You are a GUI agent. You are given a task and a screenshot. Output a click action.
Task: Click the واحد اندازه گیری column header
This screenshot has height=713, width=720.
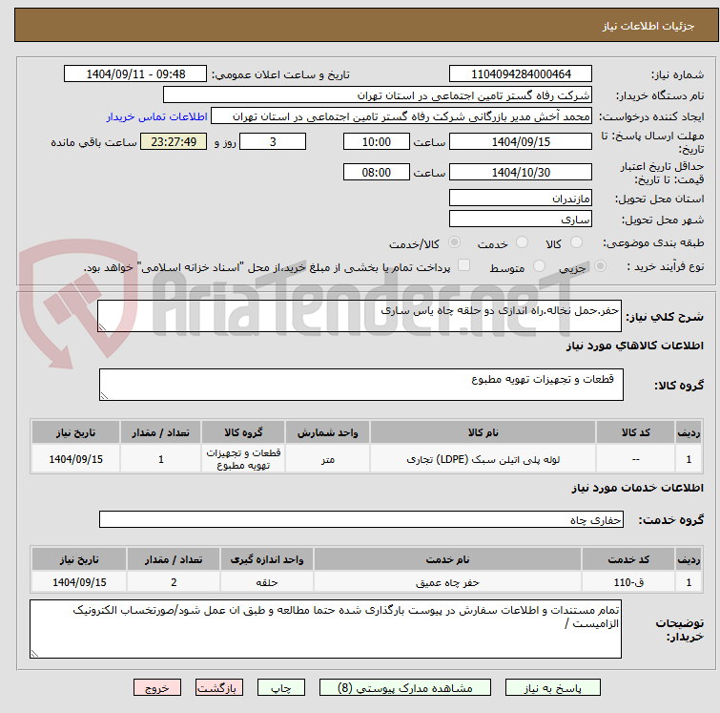pos(267,559)
